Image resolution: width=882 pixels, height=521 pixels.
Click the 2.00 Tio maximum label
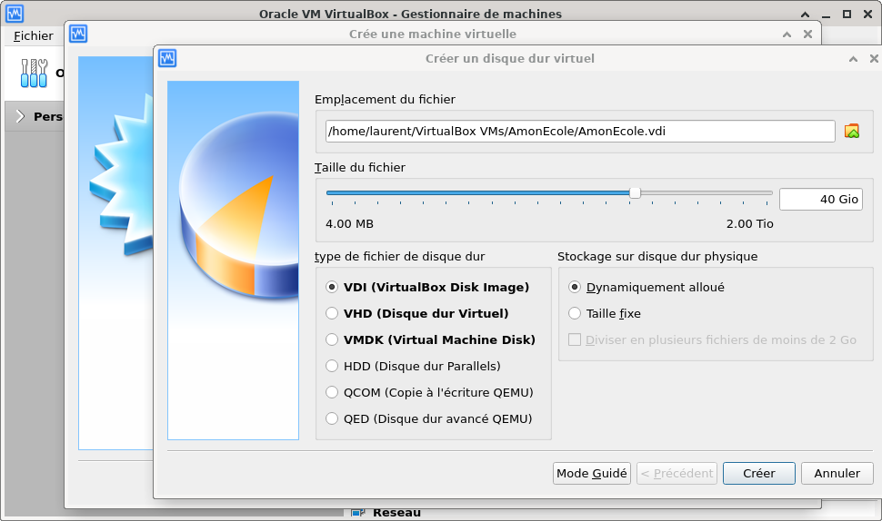[750, 223]
